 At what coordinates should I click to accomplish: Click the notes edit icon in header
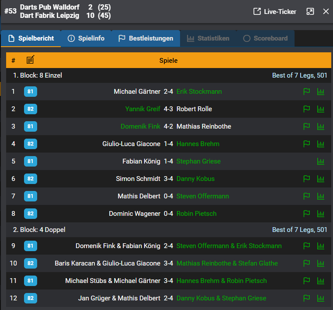[30, 60]
